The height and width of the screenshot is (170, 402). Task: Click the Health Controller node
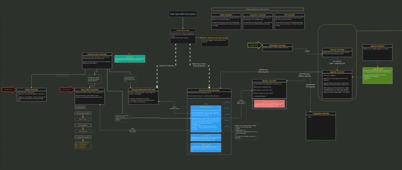(x=31, y=95)
